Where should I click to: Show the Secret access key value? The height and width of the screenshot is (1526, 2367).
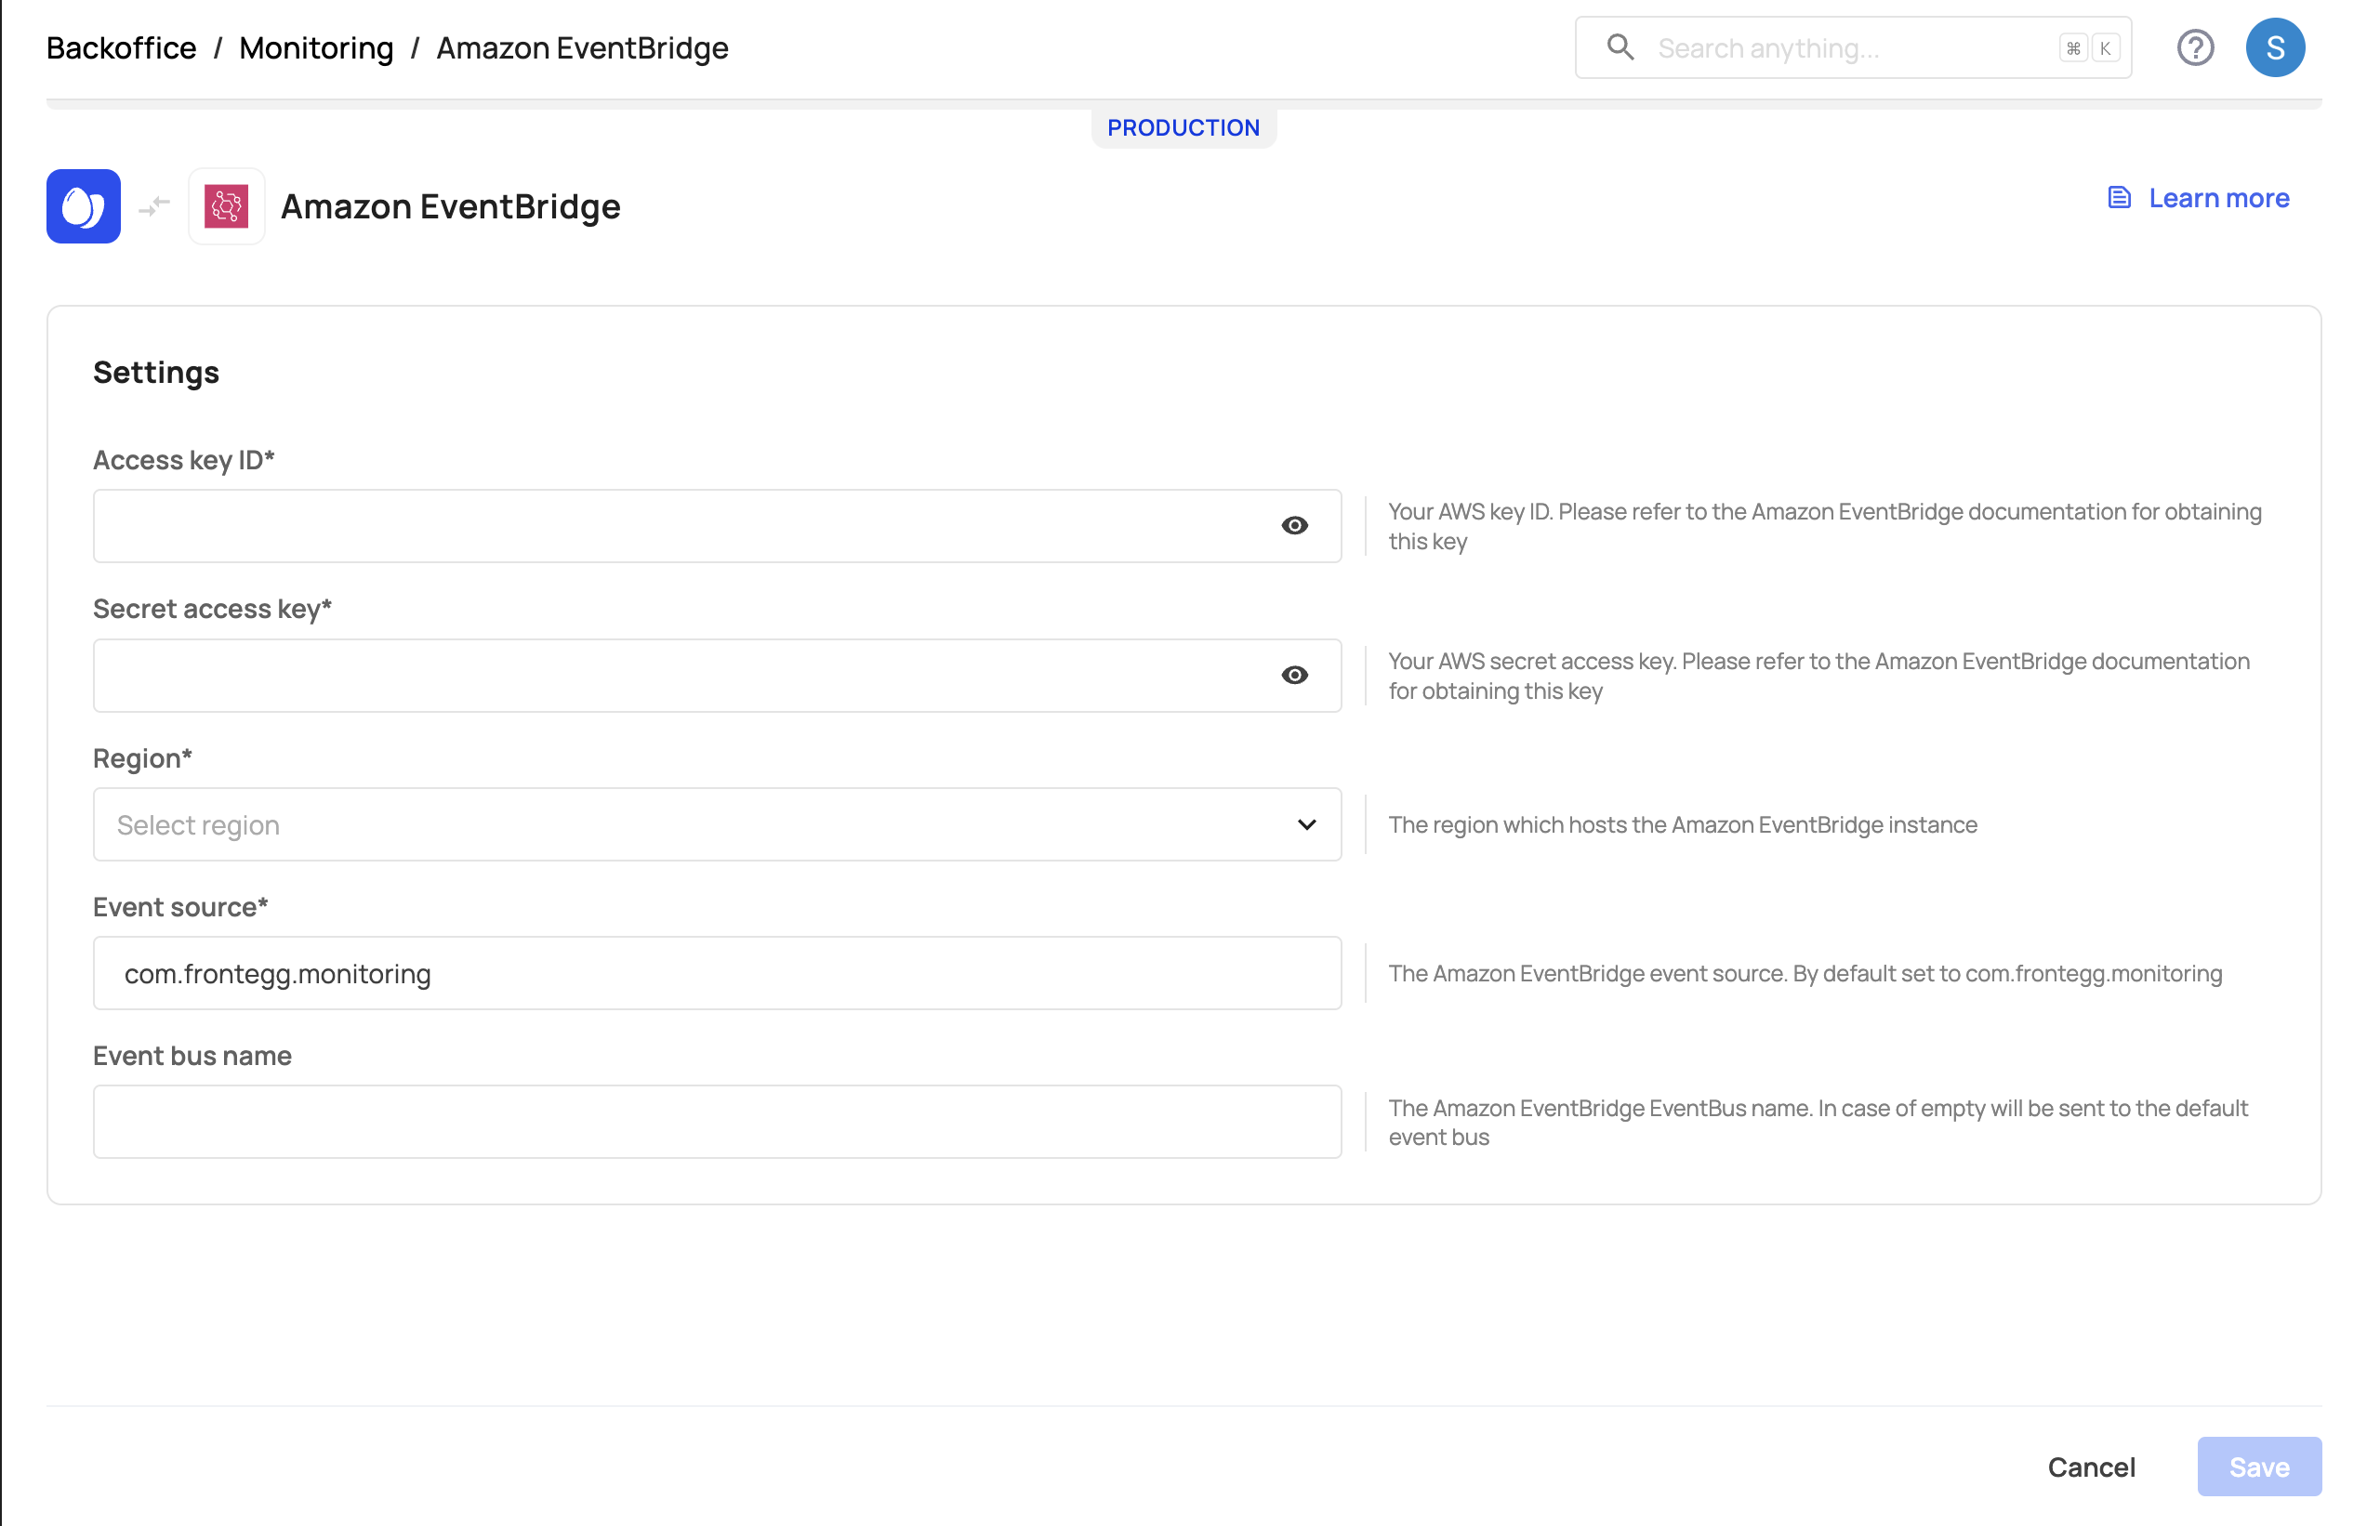[1293, 675]
